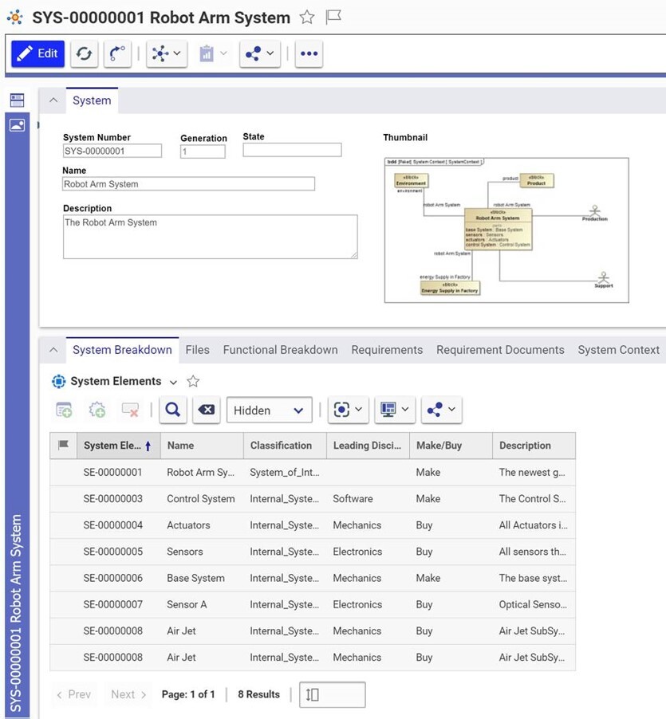666x719 pixels.
Task: Toggle the favorite star beside System Elements
Action: pos(193,381)
